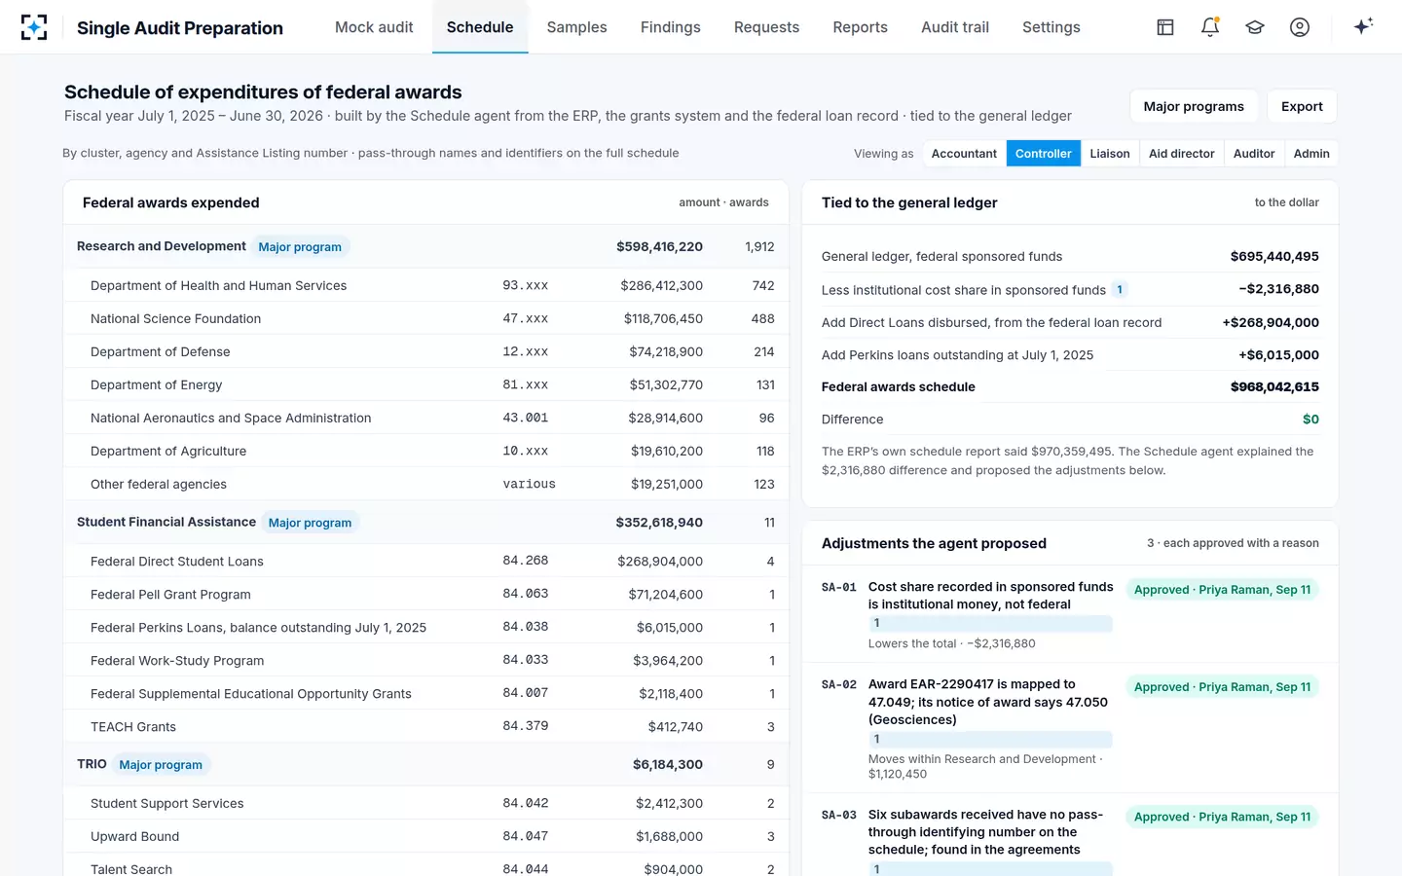The width and height of the screenshot is (1402, 876).
Task: Select the Controller viewing role
Action: point(1043,154)
